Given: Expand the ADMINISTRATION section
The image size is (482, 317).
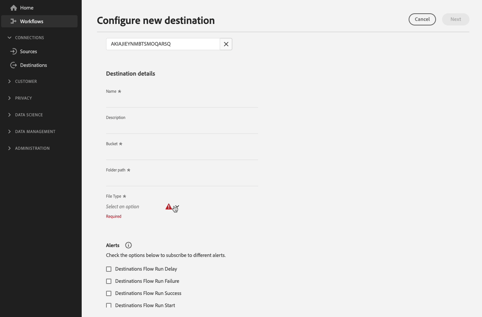Looking at the screenshot, I should click(9, 148).
